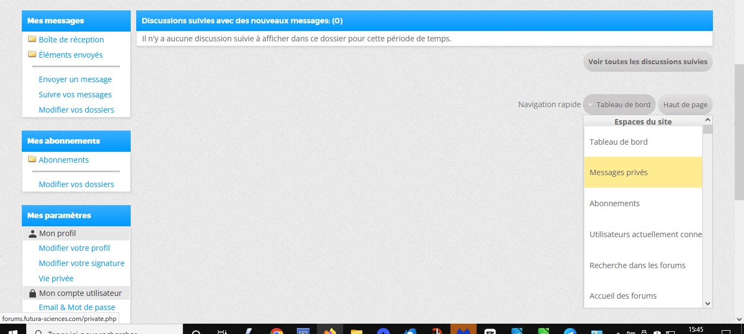Click the Navigation rapide label
Image resolution: width=744 pixels, height=334 pixels.
(549, 104)
